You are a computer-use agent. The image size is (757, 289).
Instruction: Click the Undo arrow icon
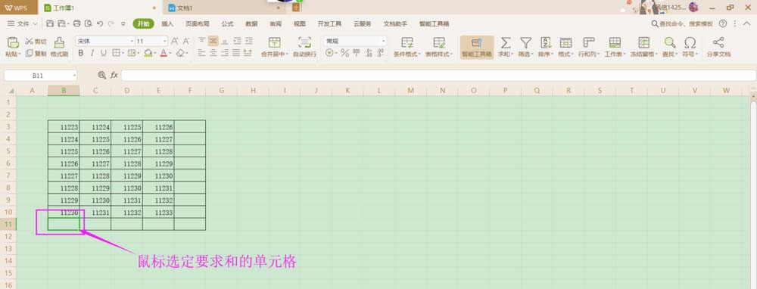100,23
